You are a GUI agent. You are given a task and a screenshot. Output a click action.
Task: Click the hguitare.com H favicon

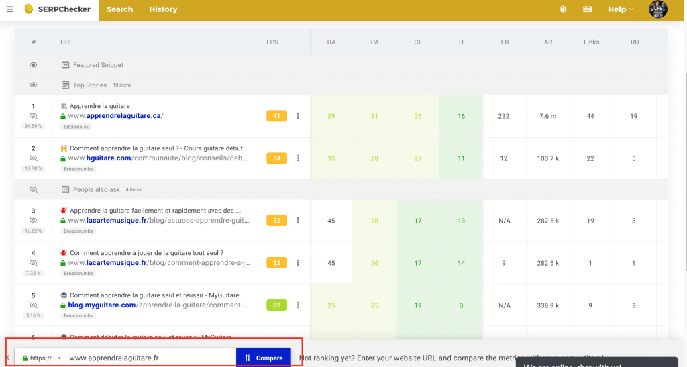point(64,148)
